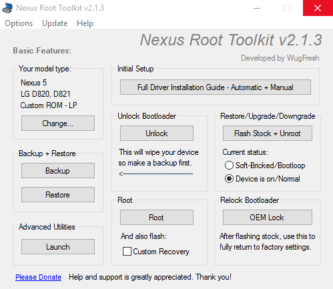
Task: Click the Flash Stock + Unroot button
Action: coord(268,133)
